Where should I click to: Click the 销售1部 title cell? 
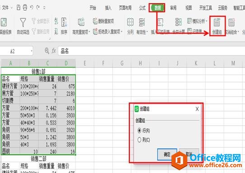(38, 71)
